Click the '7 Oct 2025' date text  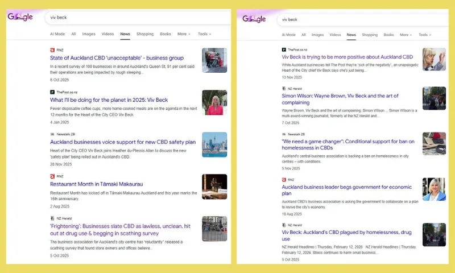[291, 123]
